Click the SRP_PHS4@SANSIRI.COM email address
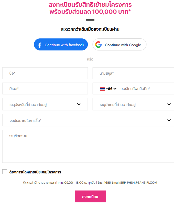Screen dimensions: 174x205 (x=142, y=183)
